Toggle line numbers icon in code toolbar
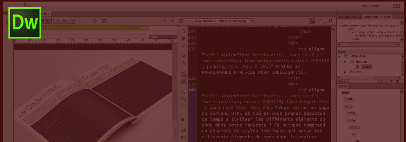Viewport: 406px width, 142px height. coord(183,74)
